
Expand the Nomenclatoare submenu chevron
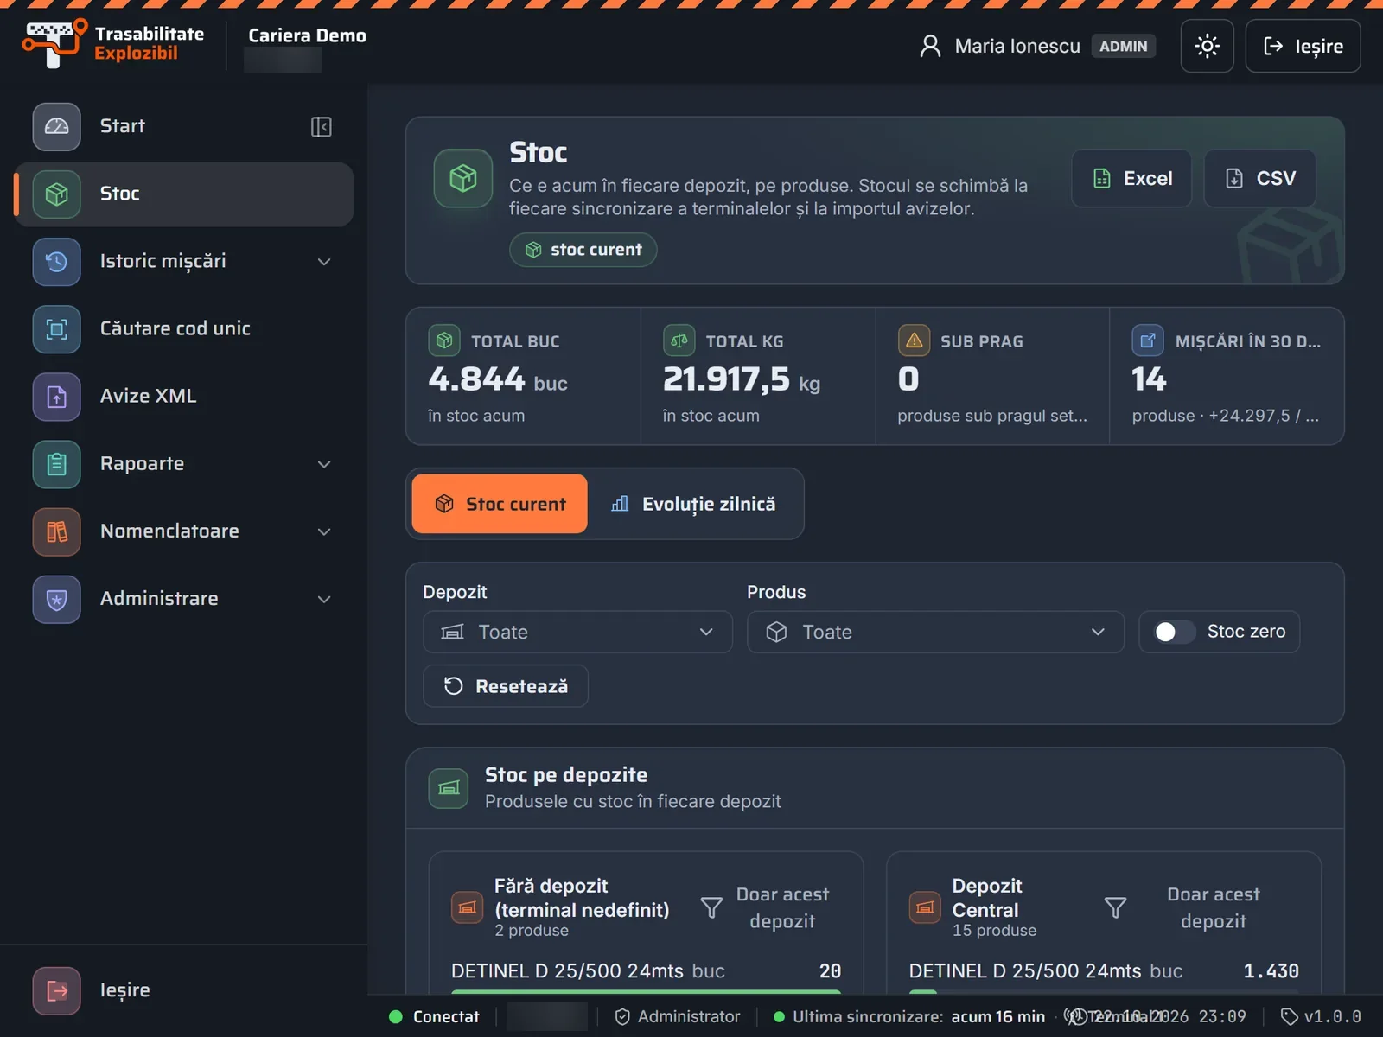point(324,531)
